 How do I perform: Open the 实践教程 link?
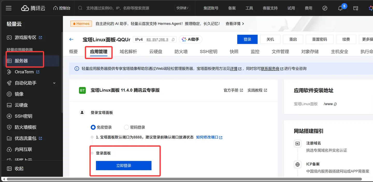pyautogui.click(x=257, y=90)
